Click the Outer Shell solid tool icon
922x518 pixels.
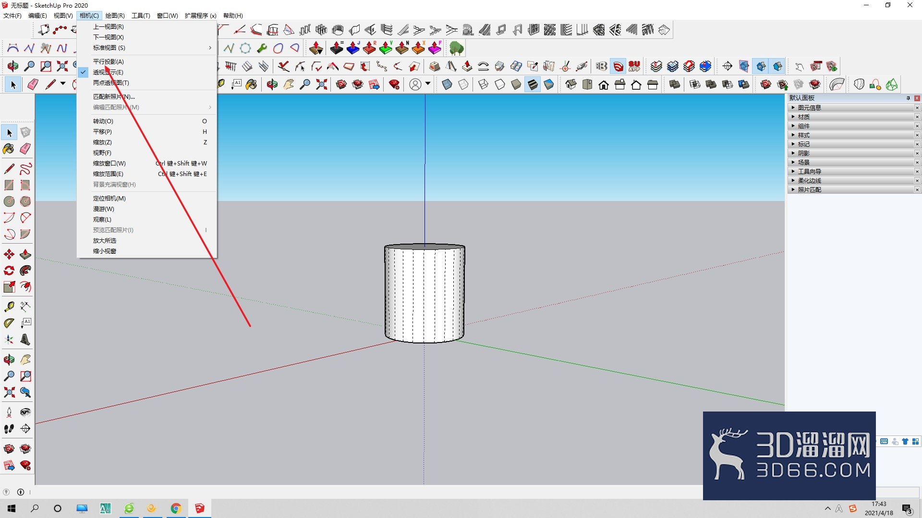pyautogui.click(x=675, y=85)
